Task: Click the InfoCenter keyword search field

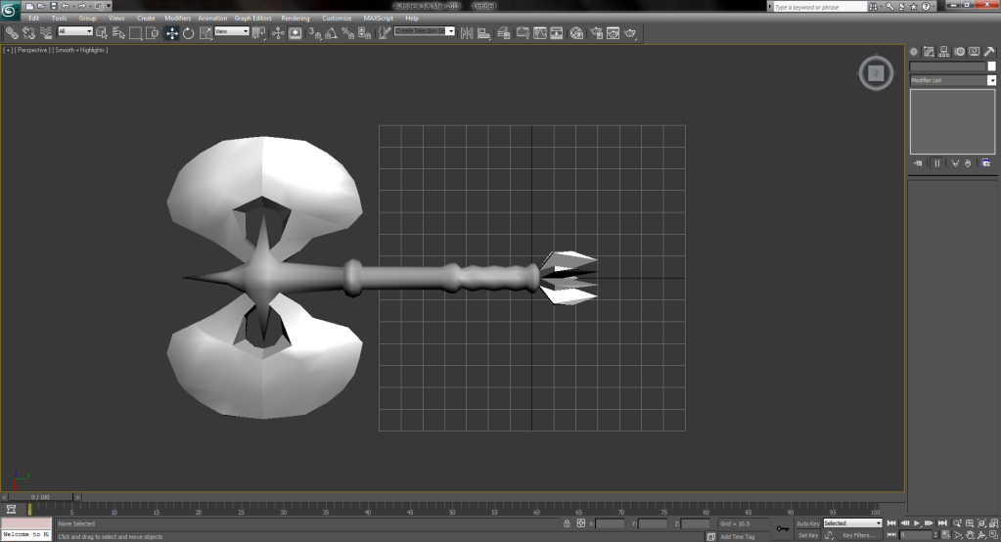Action: click(x=820, y=7)
